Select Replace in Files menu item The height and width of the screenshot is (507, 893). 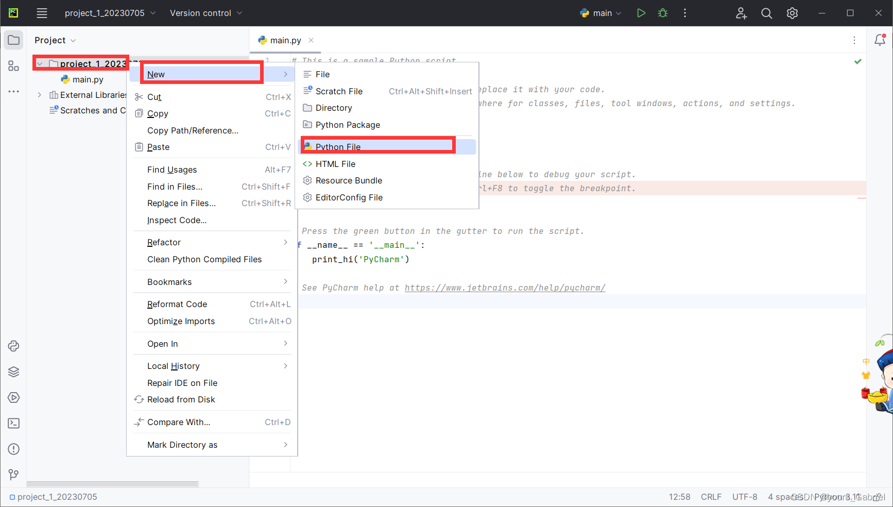pos(212,203)
